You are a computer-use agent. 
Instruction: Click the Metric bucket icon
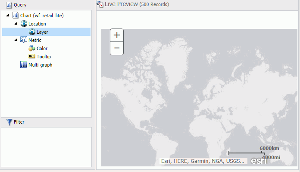tap(24, 40)
